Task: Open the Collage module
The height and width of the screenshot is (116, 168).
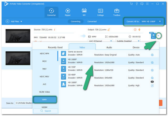Action: click(x=100, y=12)
